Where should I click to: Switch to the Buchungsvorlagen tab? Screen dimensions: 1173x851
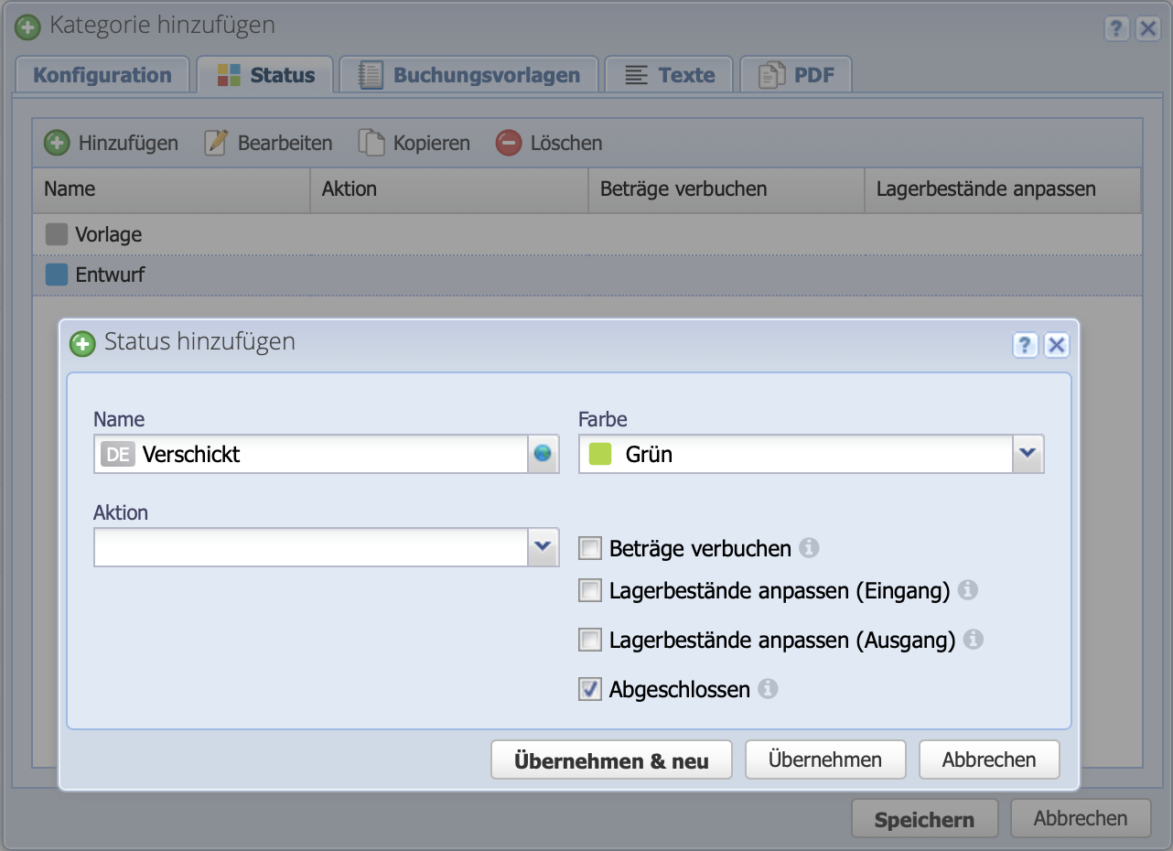[x=468, y=74]
